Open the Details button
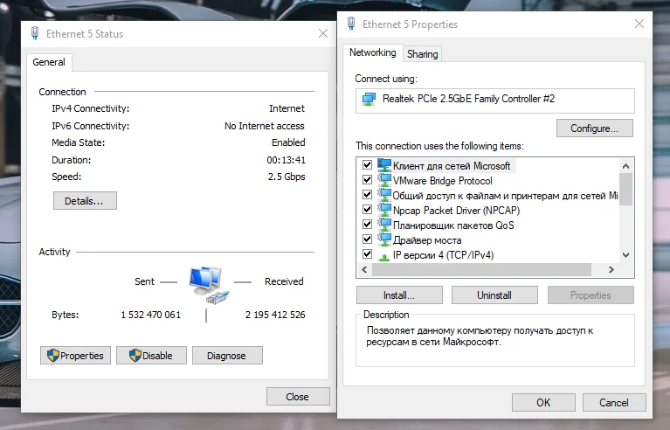 (x=85, y=201)
